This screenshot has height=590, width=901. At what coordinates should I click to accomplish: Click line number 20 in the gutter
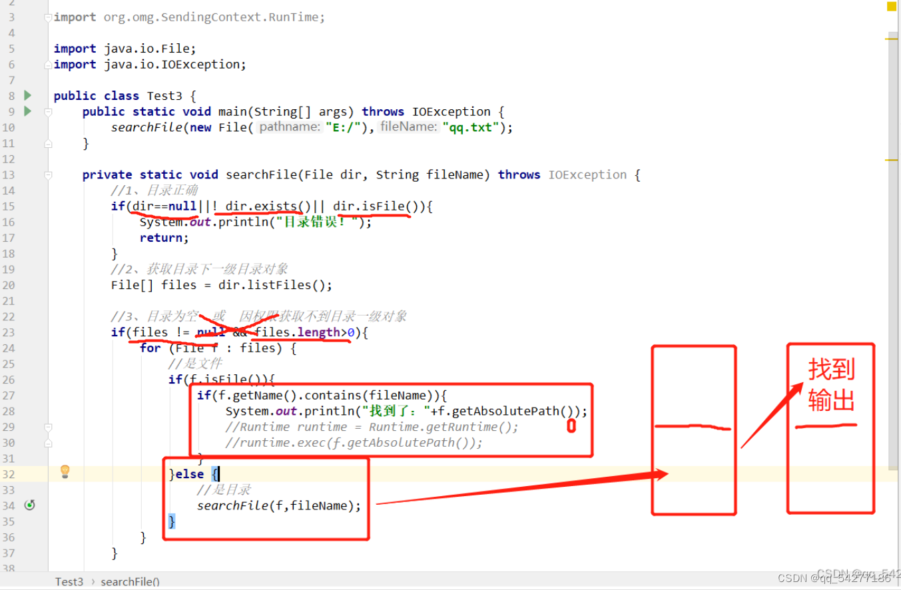click(8, 285)
